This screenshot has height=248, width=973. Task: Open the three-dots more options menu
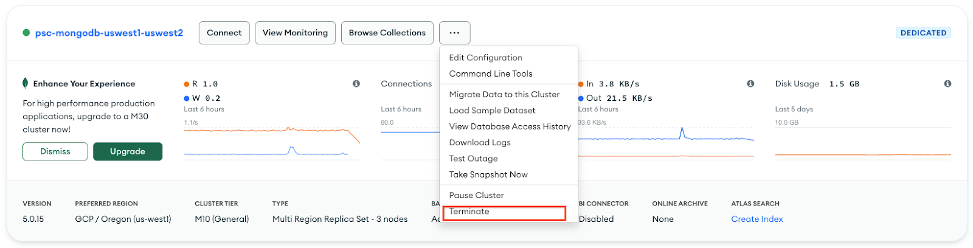tap(454, 33)
